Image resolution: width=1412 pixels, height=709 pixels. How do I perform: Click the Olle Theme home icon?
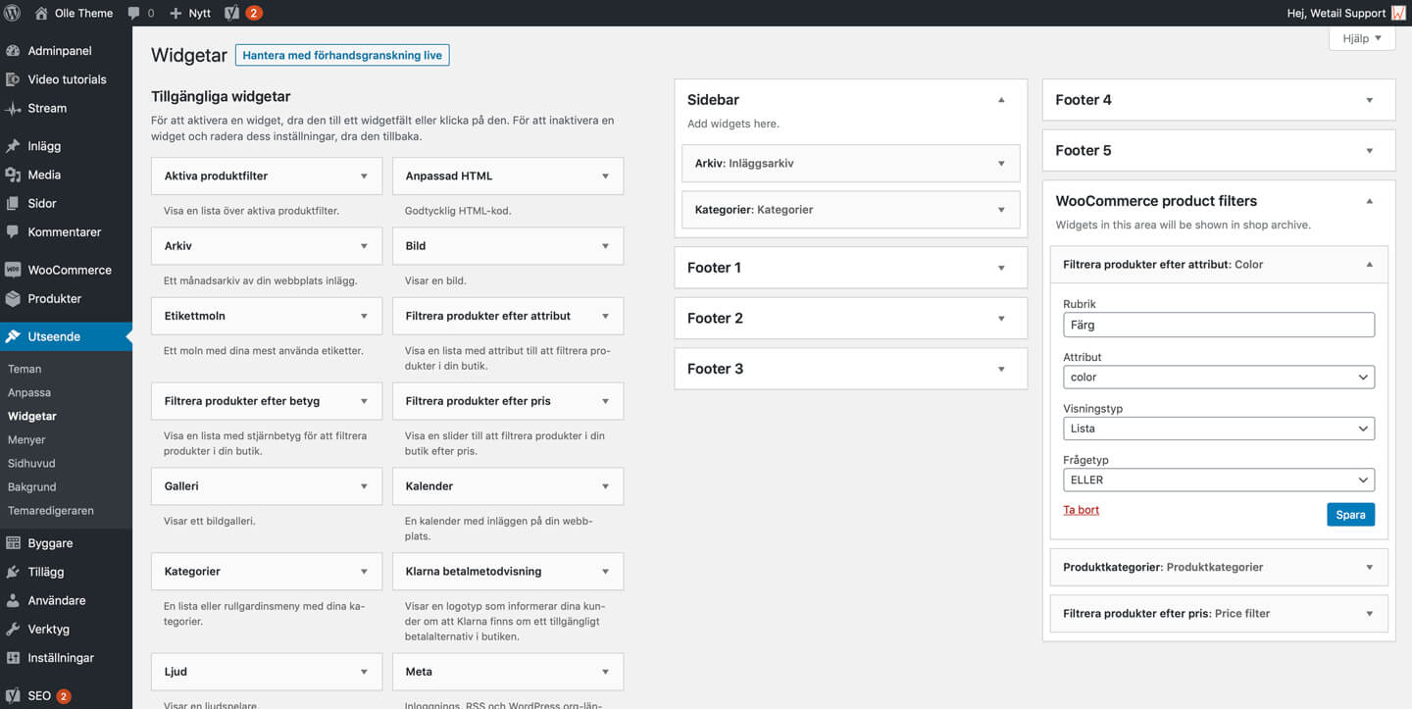click(x=41, y=13)
